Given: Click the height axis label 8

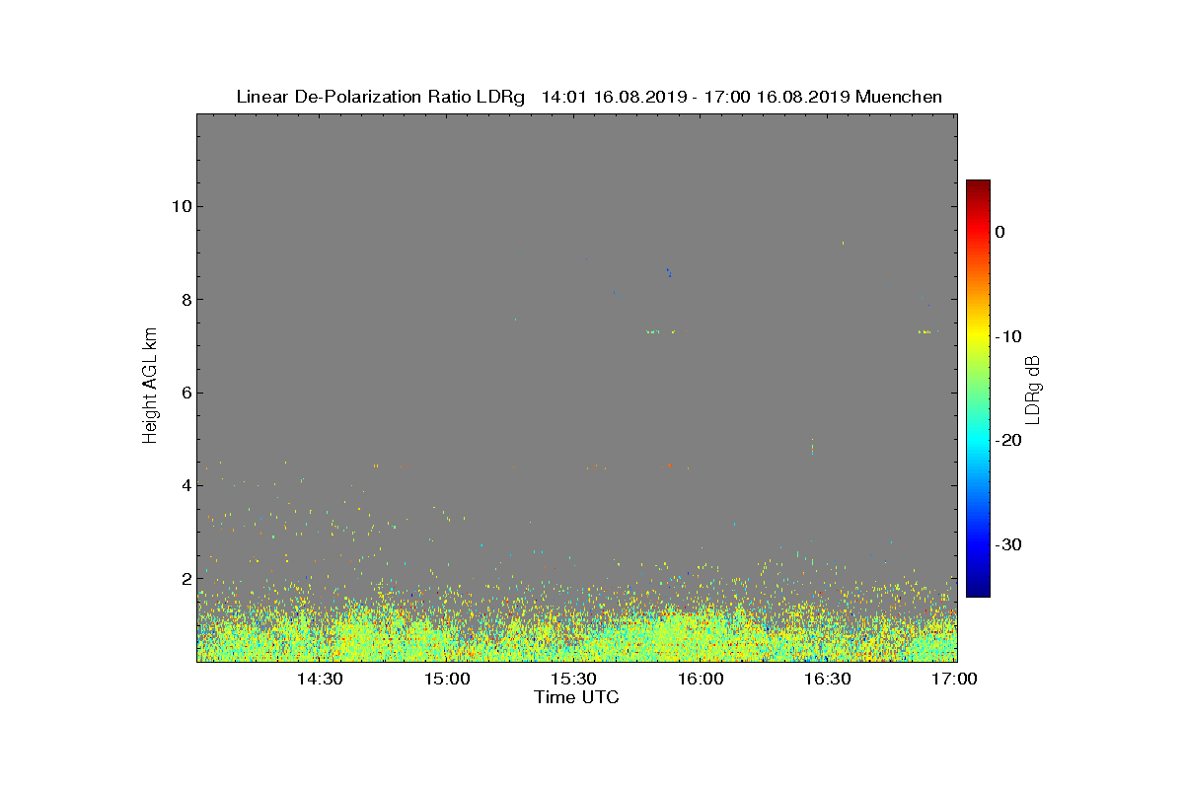Looking at the screenshot, I should click(x=185, y=299).
